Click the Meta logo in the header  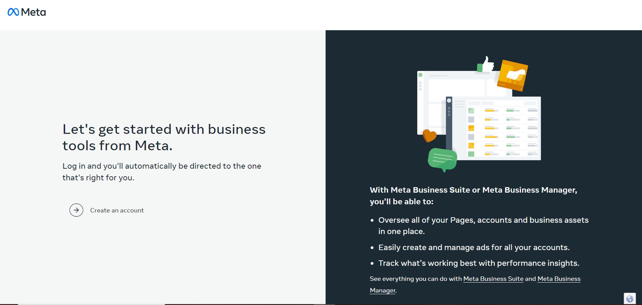[27, 12]
